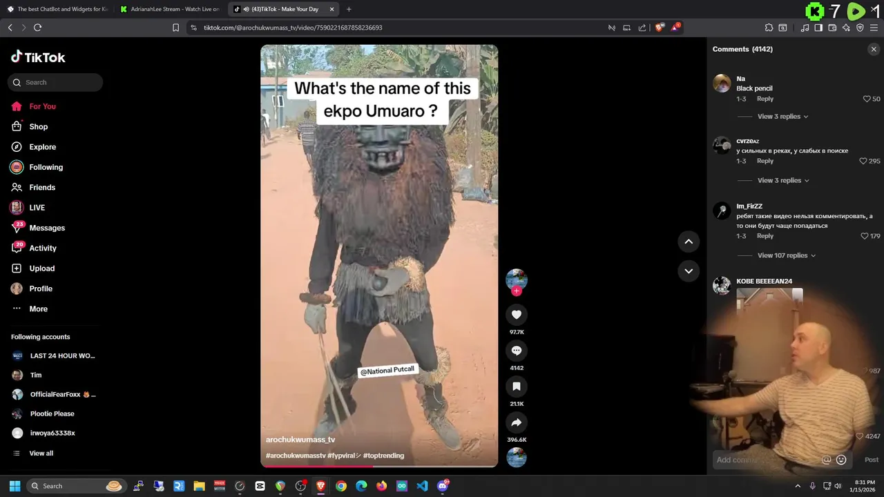Open the KOBE BEEEEAN24 commenter profile
The height and width of the screenshot is (497, 884).
[x=764, y=281]
